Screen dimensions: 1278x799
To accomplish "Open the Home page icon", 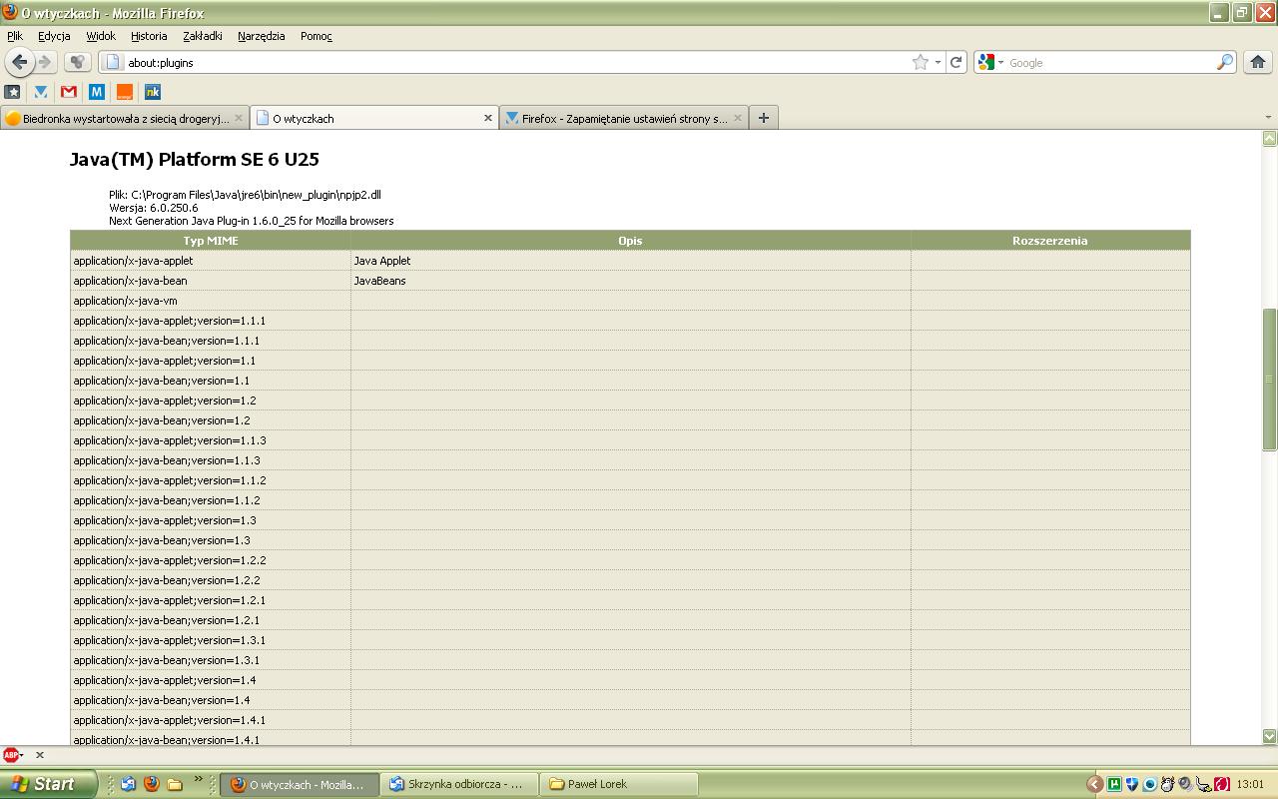I will point(1257,62).
